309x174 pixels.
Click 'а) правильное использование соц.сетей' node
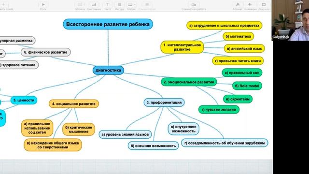point(37,128)
